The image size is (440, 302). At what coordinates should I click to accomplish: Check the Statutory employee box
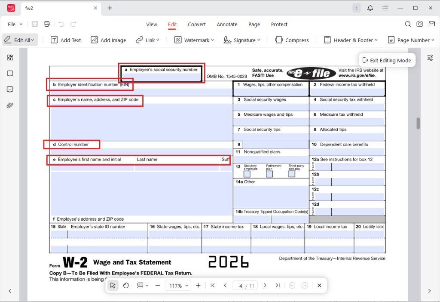tap(247, 174)
